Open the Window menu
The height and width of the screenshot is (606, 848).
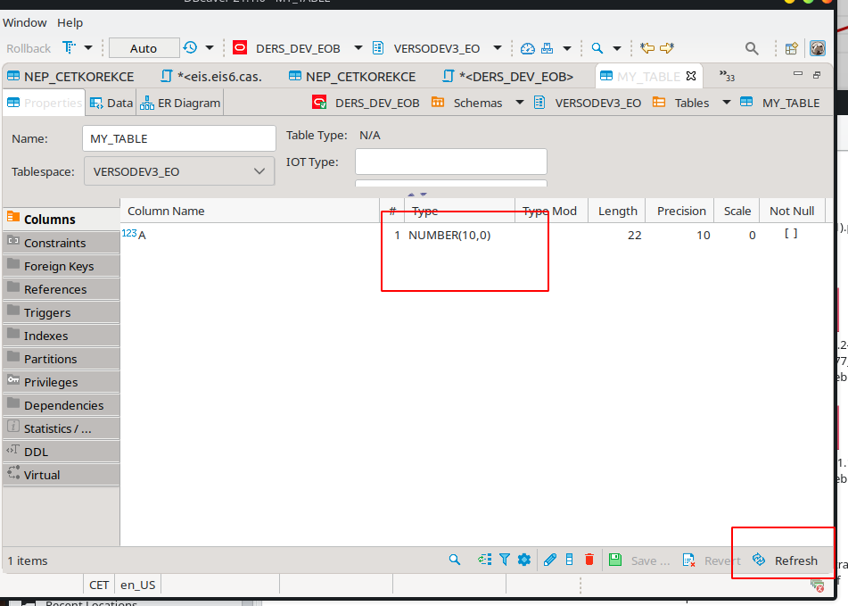tap(23, 22)
